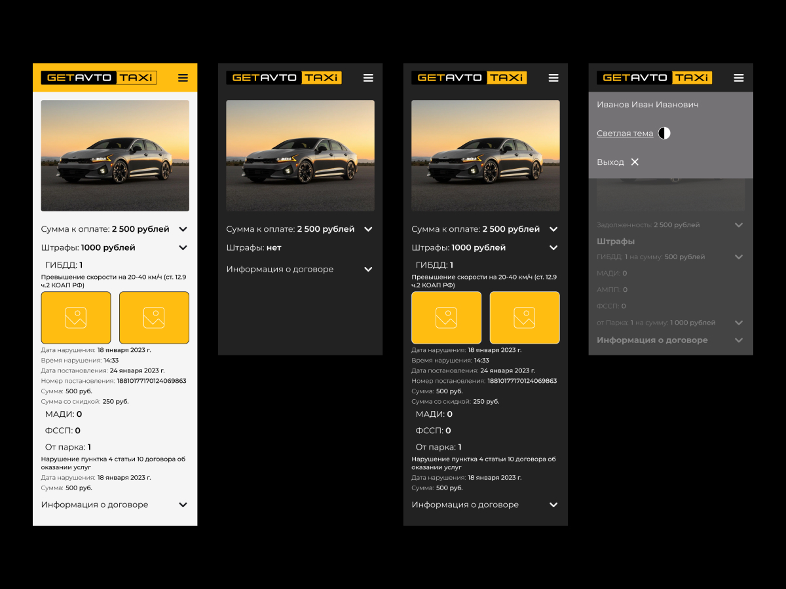Expand Информация о договоре on Штрафы: нет screen
The height and width of the screenshot is (589, 786).
click(x=368, y=269)
